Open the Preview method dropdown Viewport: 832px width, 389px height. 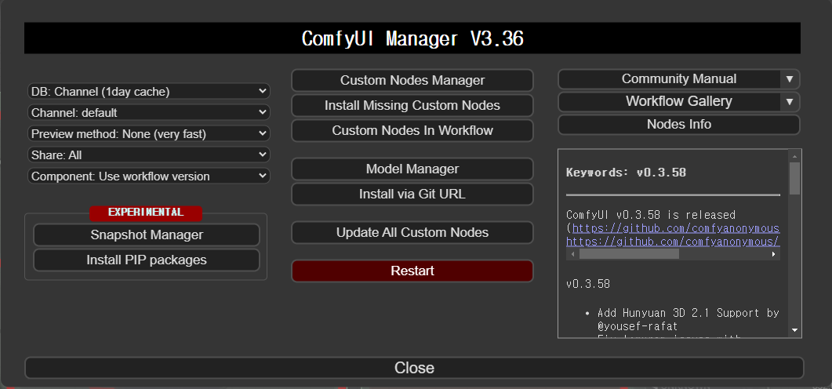(x=148, y=134)
